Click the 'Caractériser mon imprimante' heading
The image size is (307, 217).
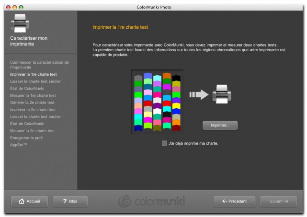coord(29,41)
